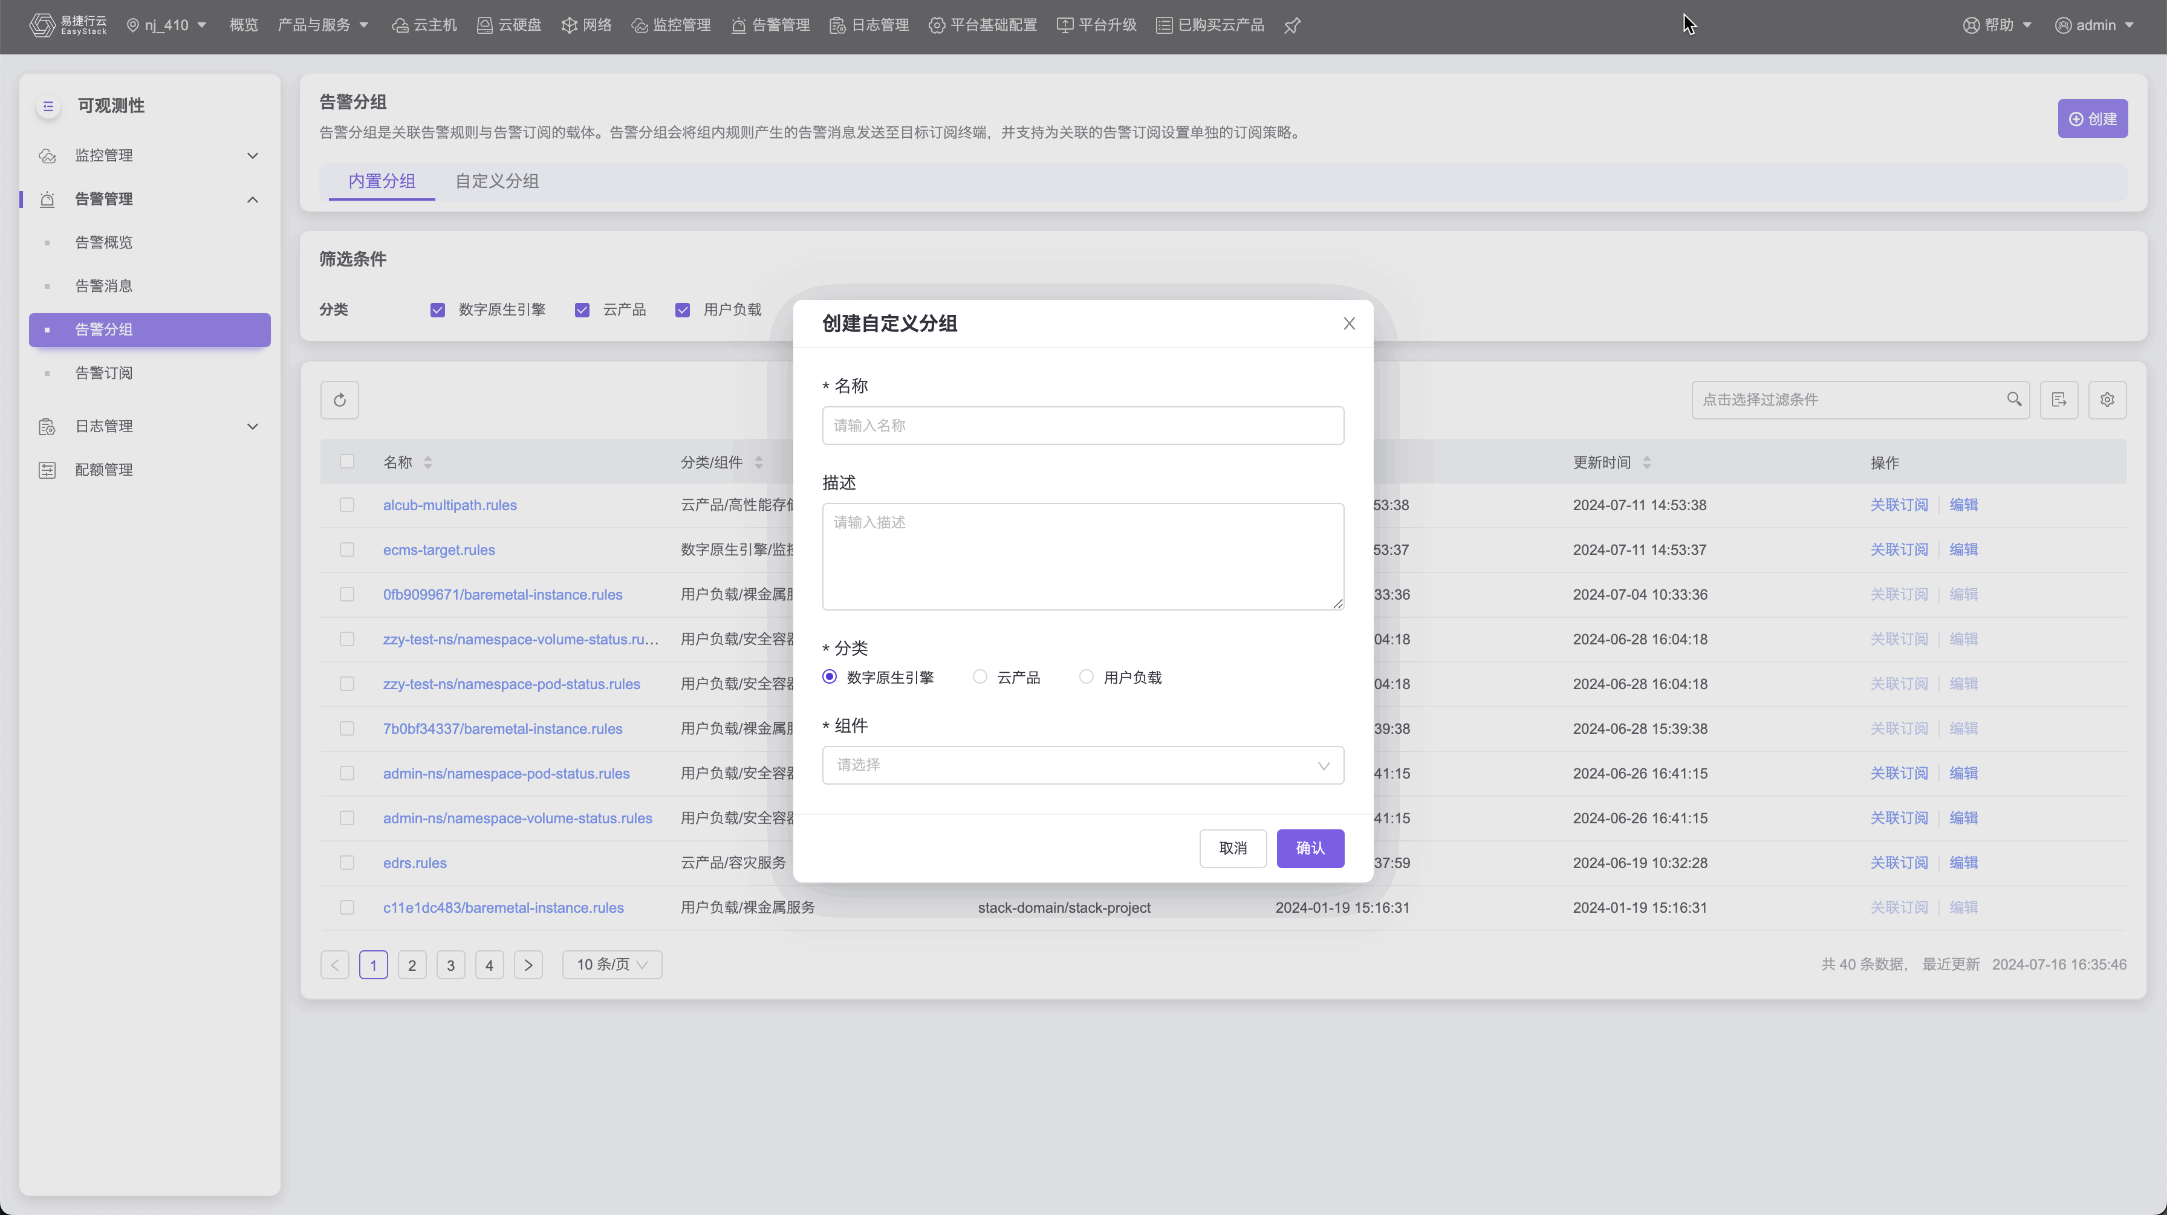The width and height of the screenshot is (2167, 1215).
Task: Switch to the 自定义分组 tab
Action: (x=496, y=181)
